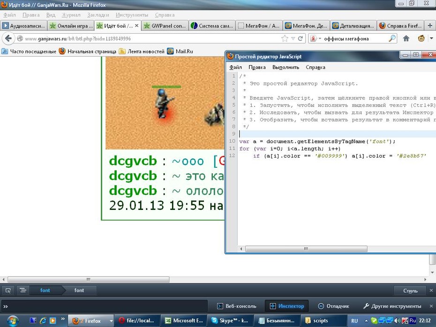Image resolution: width=436 pixels, height=327 pixels.
Task: Open Другие инструменты menu
Action: [x=392, y=306]
